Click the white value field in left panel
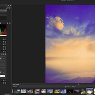 (x=3, y=76)
